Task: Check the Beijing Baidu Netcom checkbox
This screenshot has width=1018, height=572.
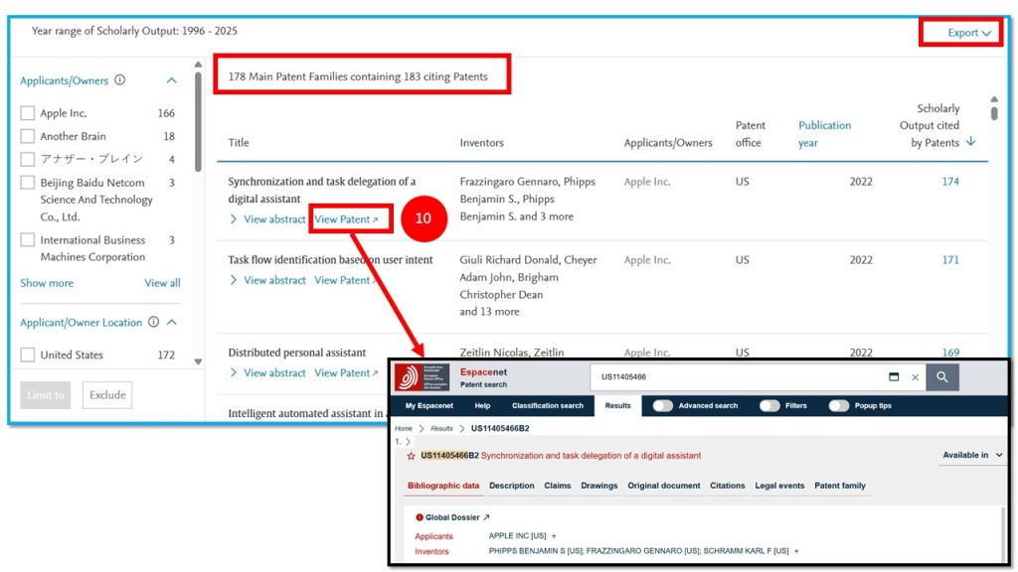Action: (x=27, y=183)
